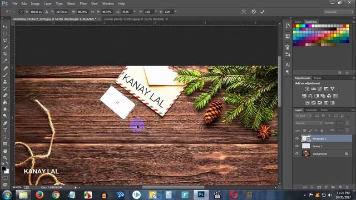Commit the transform with checkmark
This screenshot has height=200, width=356.
click(263, 12)
